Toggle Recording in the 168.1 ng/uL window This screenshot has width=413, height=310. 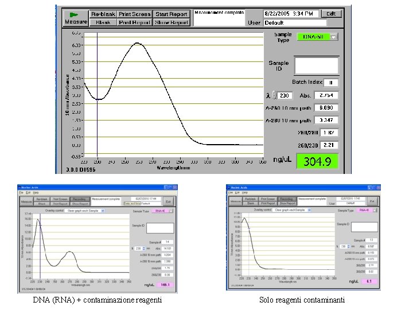pyautogui.click(x=80, y=199)
